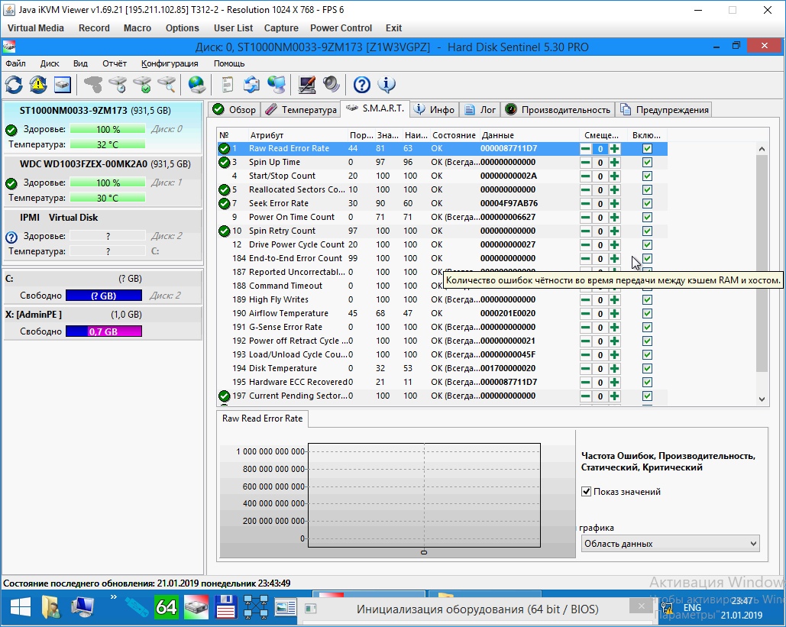Click the green 64 taskbar icon
This screenshot has height=627, width=786.
[166, 608]
